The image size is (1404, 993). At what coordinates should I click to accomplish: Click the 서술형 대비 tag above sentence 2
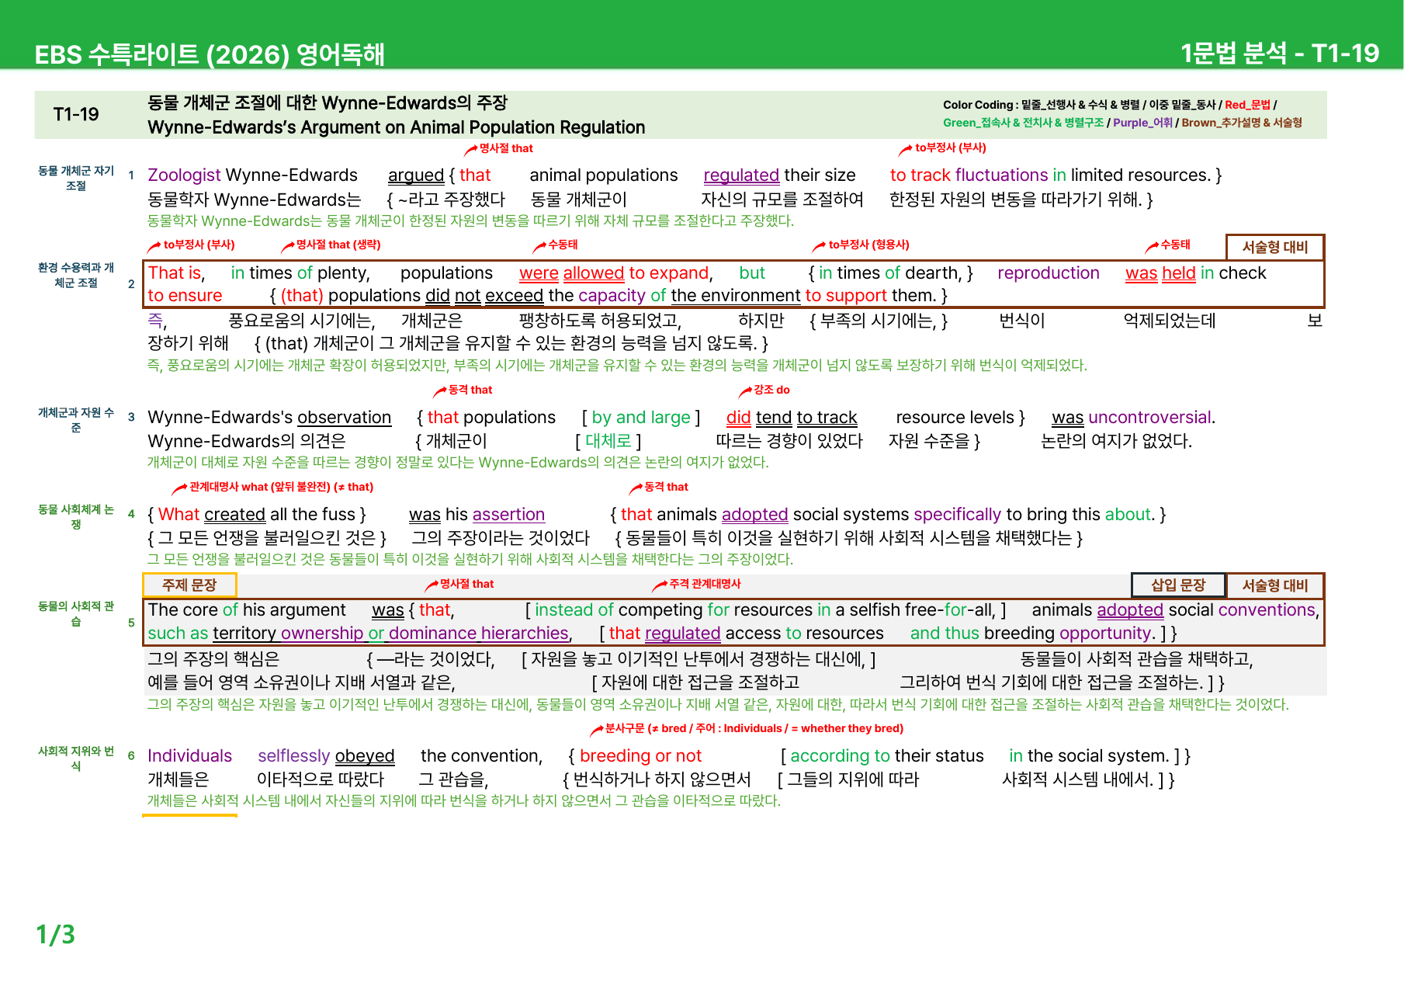tap(1275, 247)
